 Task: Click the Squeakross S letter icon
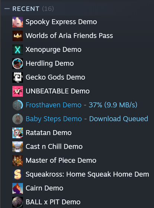(17, 174)
